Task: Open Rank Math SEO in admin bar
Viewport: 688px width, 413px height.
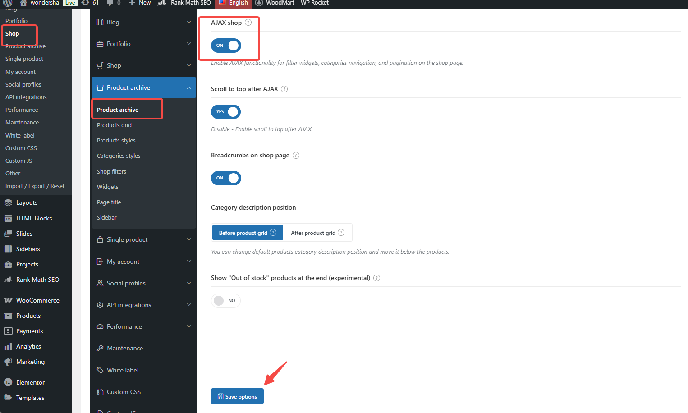Action: [190, 3]
